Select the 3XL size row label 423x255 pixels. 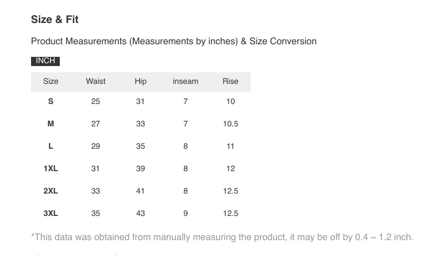51,213
